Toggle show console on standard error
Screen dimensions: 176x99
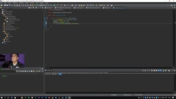coord(161,70)
